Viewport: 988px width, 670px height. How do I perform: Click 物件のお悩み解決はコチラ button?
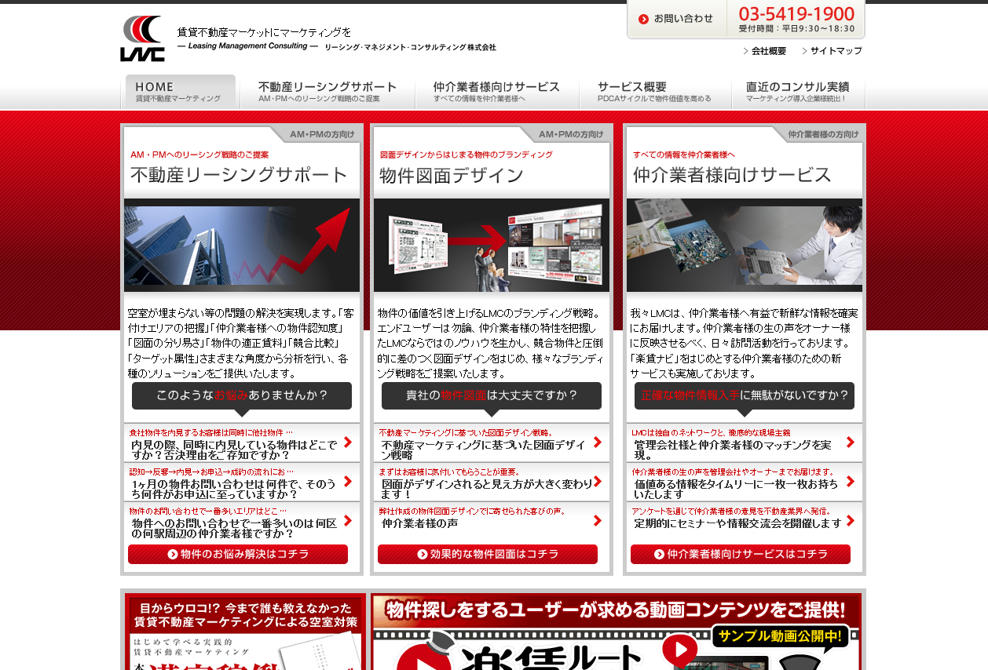(x=238, y=555)
